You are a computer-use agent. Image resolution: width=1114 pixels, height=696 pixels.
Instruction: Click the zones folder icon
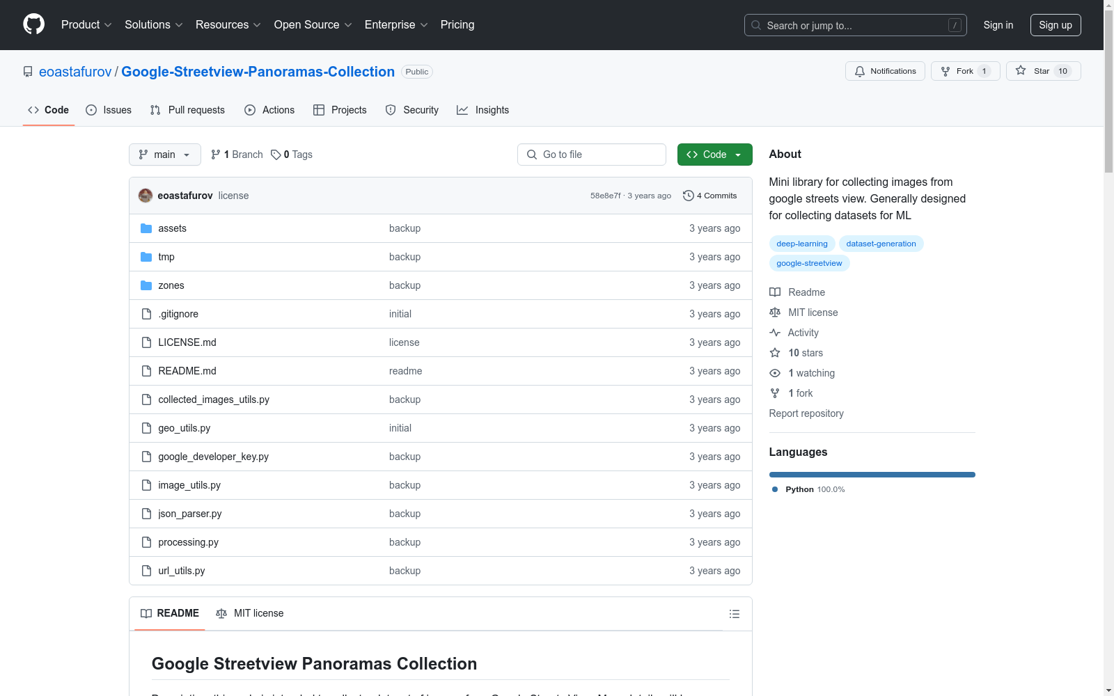coord(146,285)
